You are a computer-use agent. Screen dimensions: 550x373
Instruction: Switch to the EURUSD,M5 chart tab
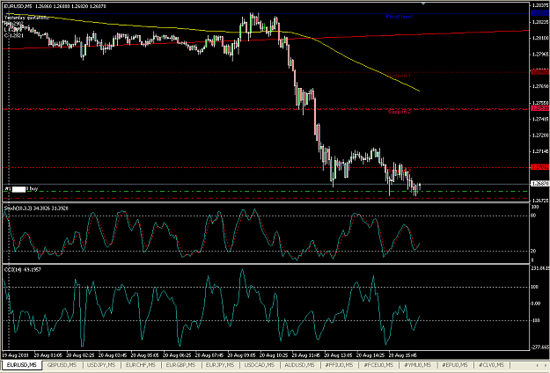pyautogui.click(x=21, y=365)
